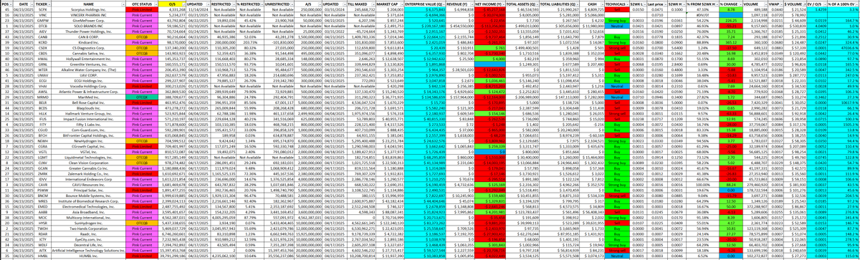Select ticker cell AWSL
Viewport: 860px width, 260px height.
click(x=43, y=92)
